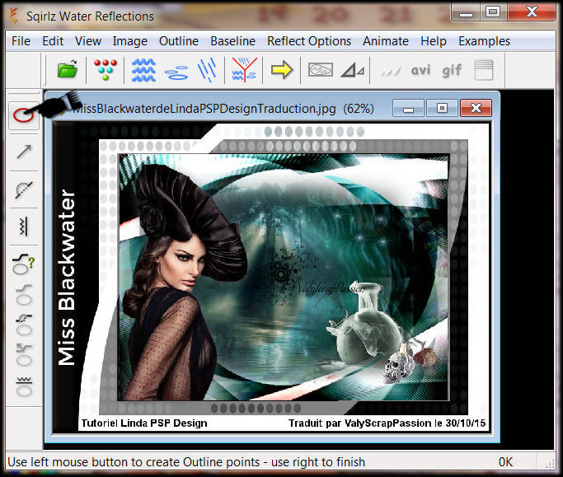Click the gif save button
This screenshot has width=563, height=477.
(x=452, y=71)
